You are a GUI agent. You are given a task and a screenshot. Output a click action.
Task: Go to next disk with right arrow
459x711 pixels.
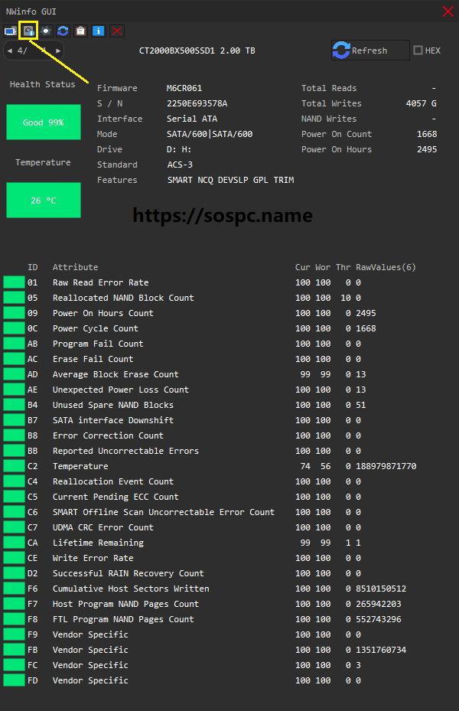pos(58,51)
